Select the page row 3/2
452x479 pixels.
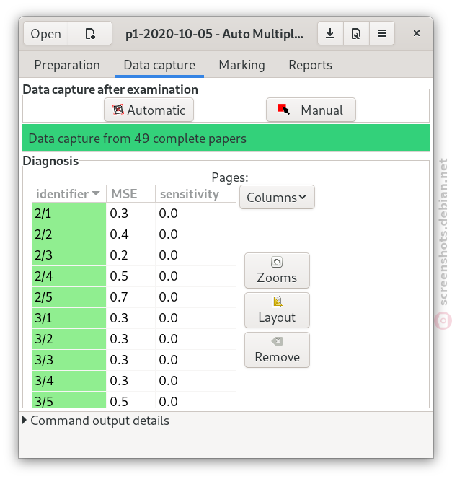coord(134,339)
